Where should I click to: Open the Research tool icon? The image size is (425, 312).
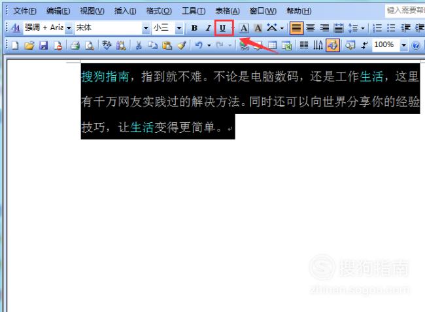[x=121, y=45]
